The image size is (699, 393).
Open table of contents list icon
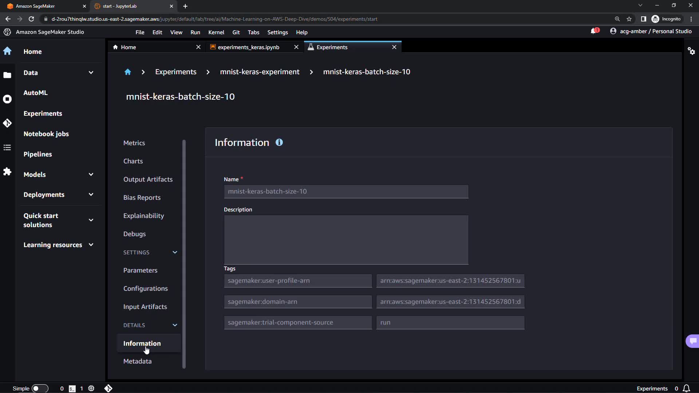pyautogui.click(x=7, y=147)
